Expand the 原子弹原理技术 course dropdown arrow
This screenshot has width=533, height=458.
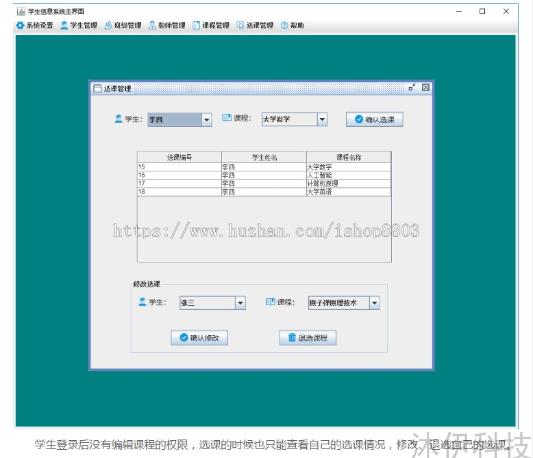pyautogui.click(x=375, y=303)
